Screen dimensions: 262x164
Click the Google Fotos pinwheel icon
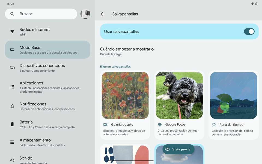pos(160,124)
